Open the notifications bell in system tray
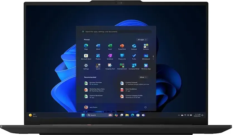234x135 pixels. (202, 115)
